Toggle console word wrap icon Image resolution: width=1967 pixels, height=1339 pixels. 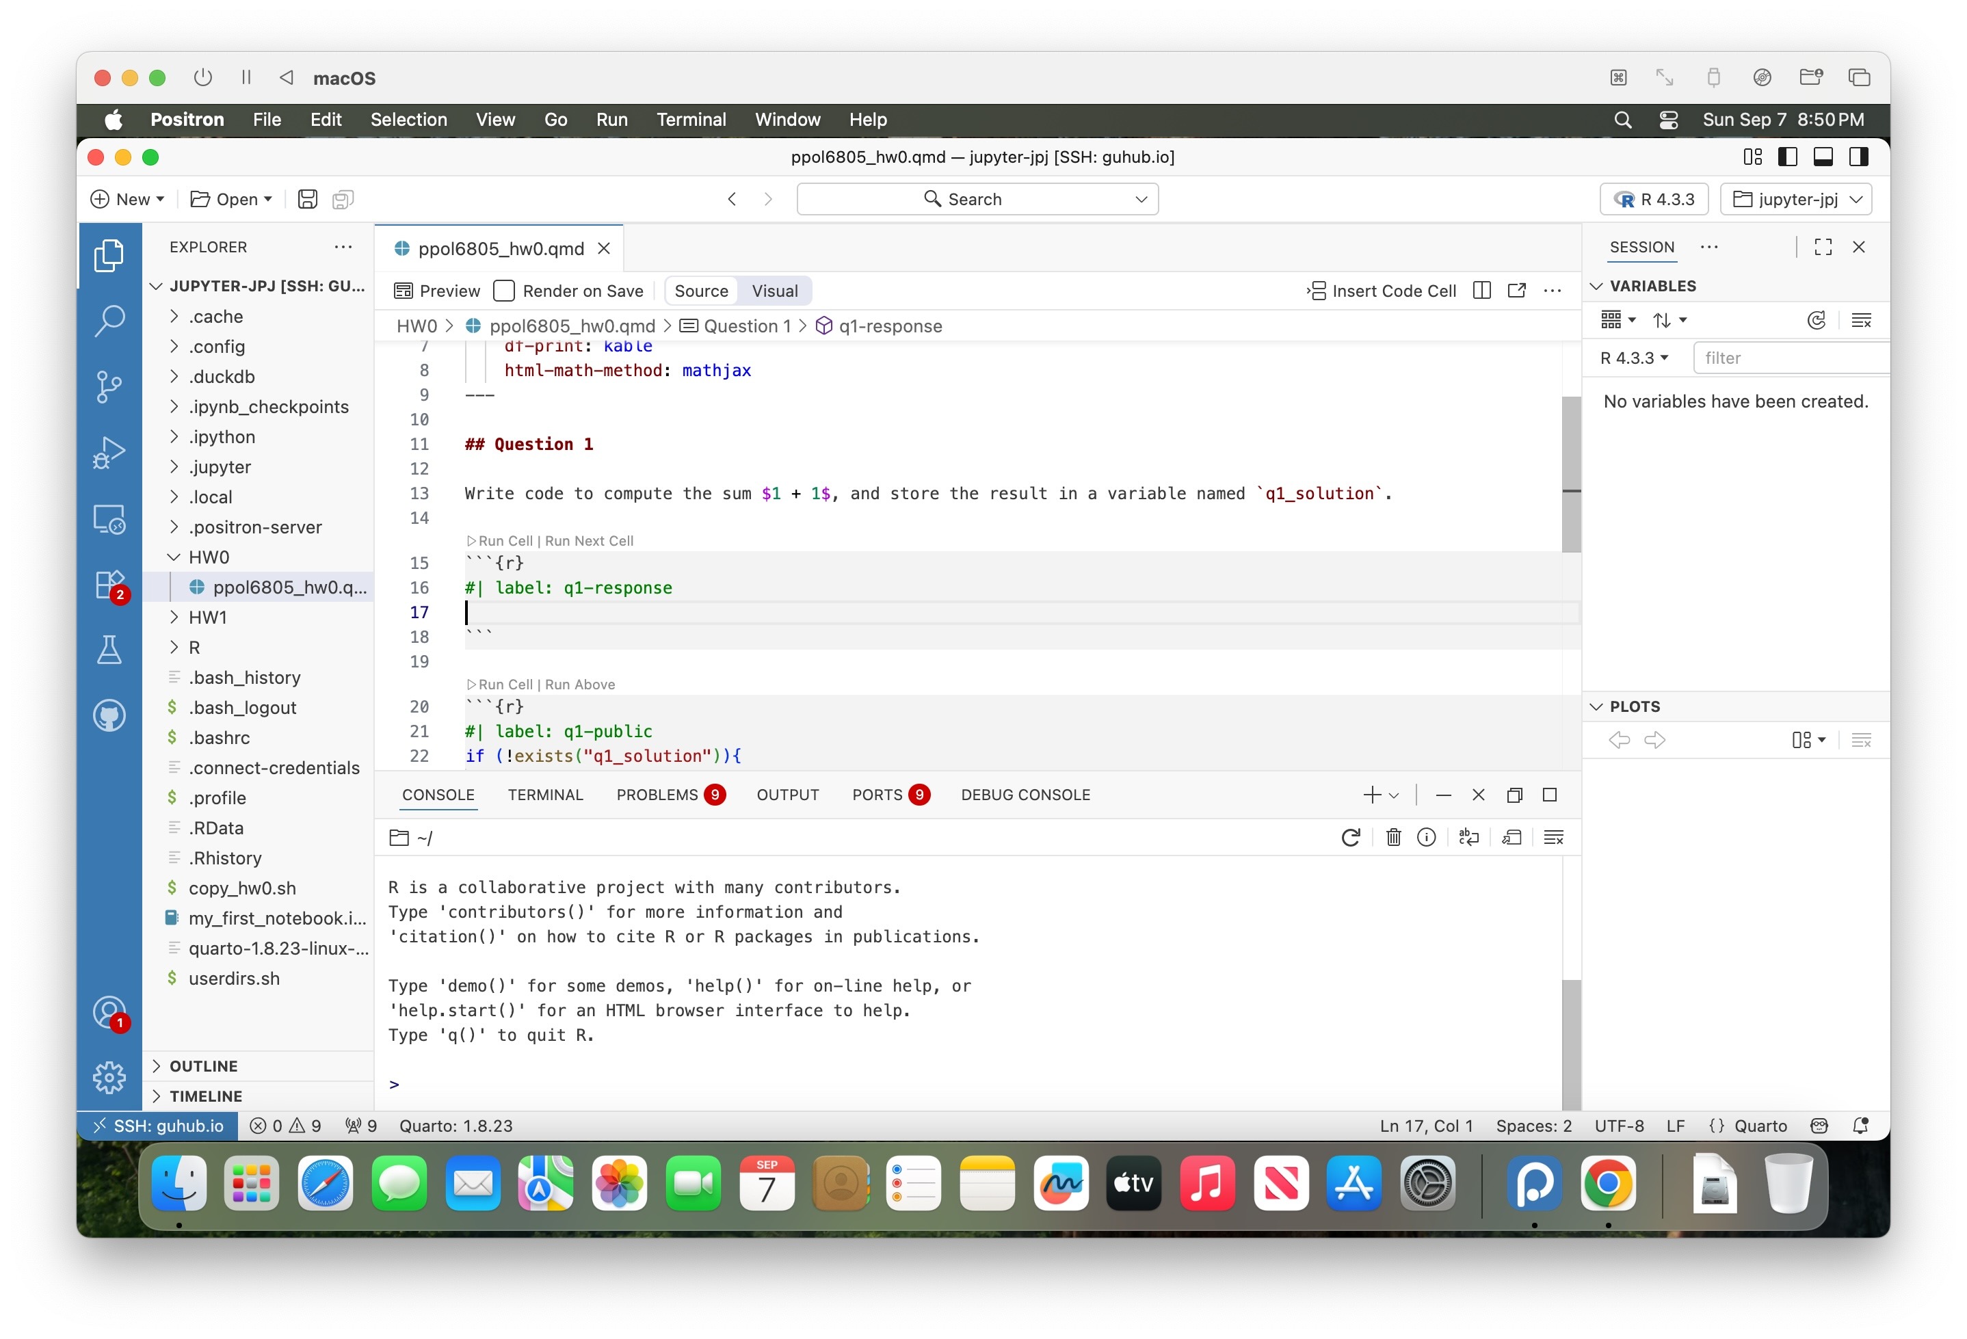[x=1468, y=837]
